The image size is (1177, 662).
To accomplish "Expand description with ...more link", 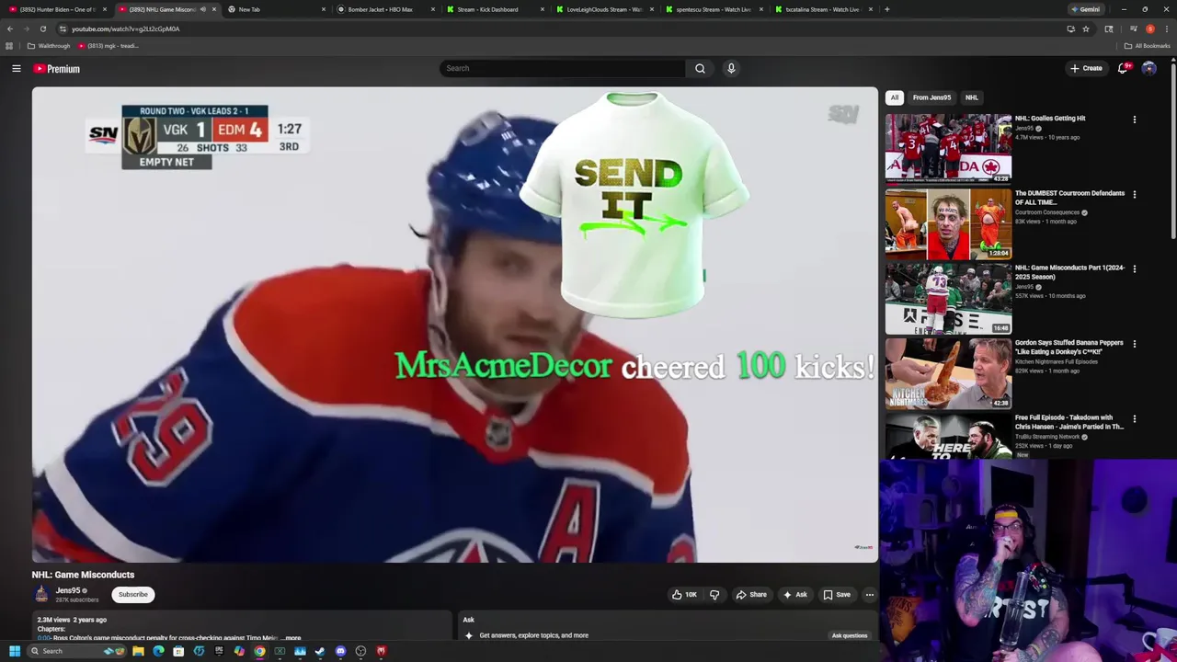I will click(291, 637).
